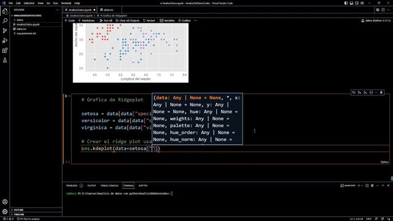Image resolution: width=393 pixels, height=221 pixels.
Task: Close the bottom panel
Action: click(x=388, y=185)
